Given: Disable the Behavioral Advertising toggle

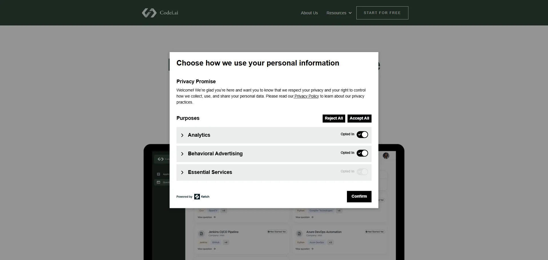Looking at the screenshot, I should [x=362, y=153].
